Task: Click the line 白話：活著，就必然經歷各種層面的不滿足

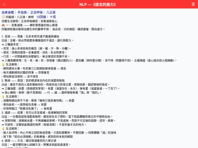Action: coord(37,41)
